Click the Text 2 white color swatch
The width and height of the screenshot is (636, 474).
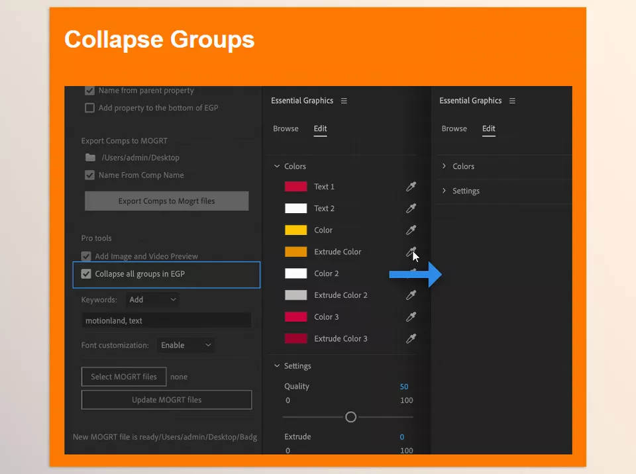tap(295, 209)
